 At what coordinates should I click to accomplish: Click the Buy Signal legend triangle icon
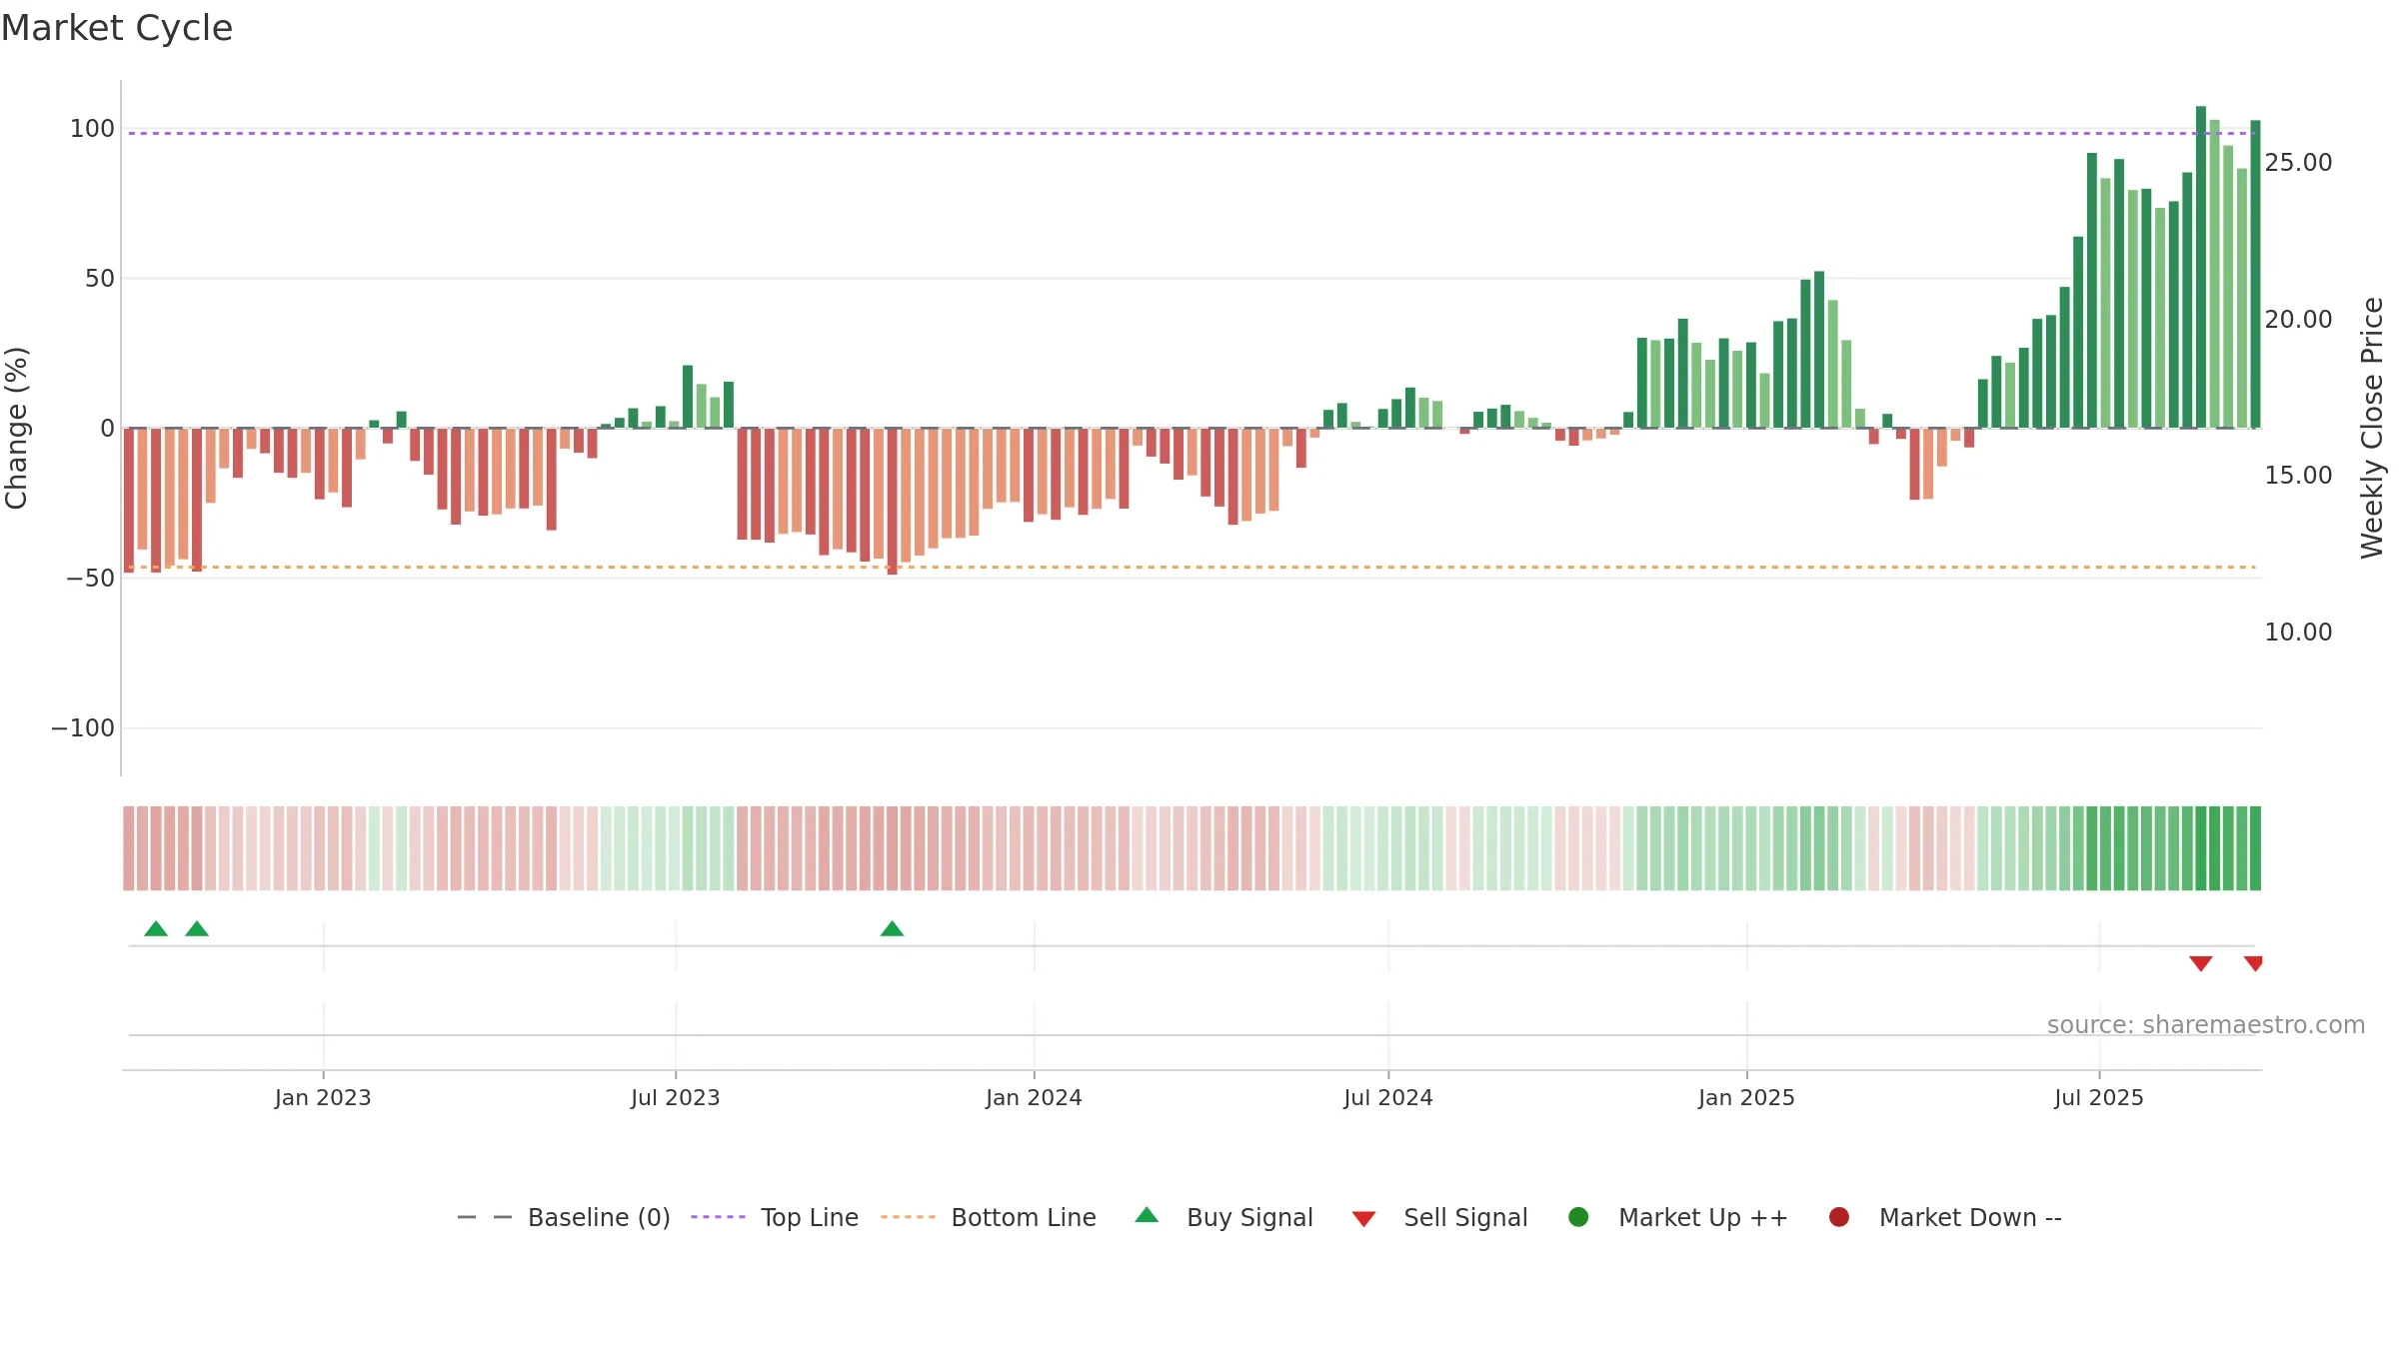1147,1215
